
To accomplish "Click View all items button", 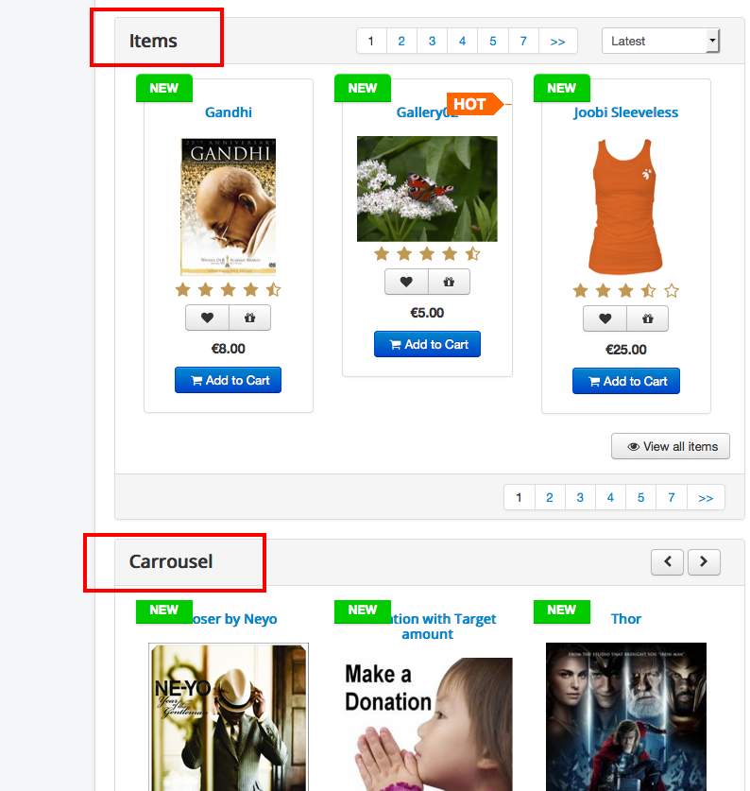I will [x=671, y=446].
